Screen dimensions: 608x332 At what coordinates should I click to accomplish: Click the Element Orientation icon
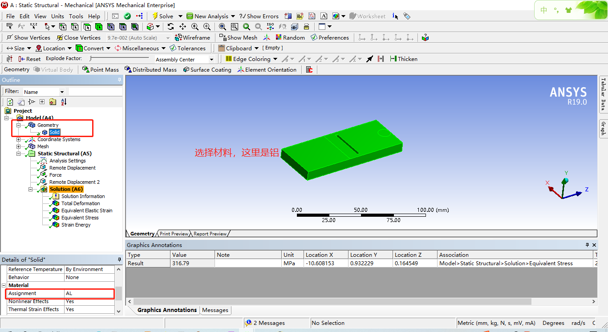coord(267,69)
